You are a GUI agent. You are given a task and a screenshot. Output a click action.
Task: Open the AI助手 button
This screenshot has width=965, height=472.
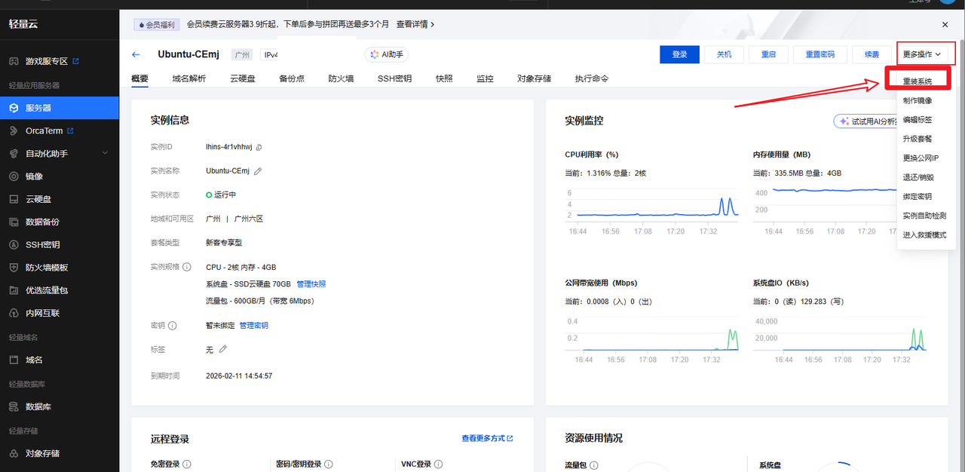click(x=387, y=54)
